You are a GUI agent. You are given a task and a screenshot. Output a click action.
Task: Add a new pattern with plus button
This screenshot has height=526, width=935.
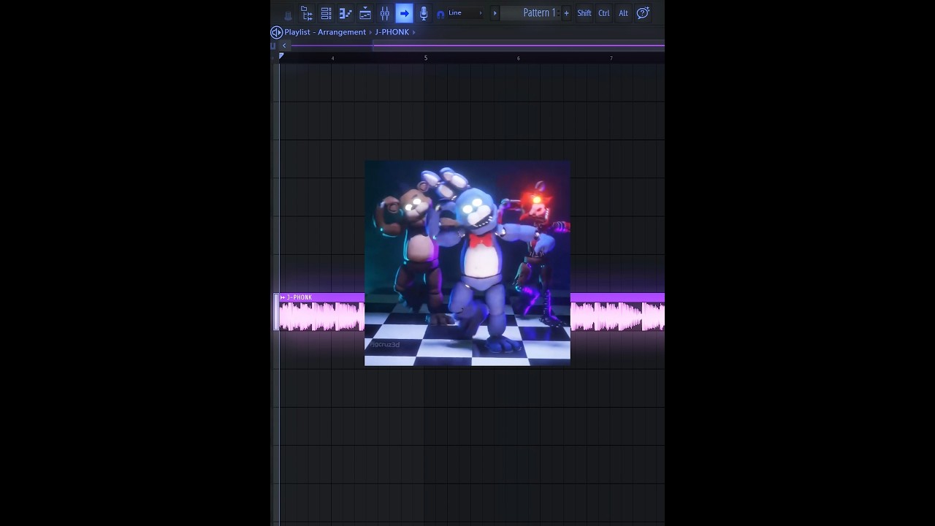[x=566, y=13]
